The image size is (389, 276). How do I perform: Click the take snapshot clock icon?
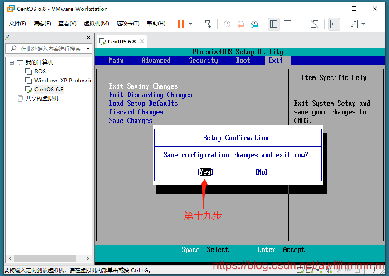point(227,24)
